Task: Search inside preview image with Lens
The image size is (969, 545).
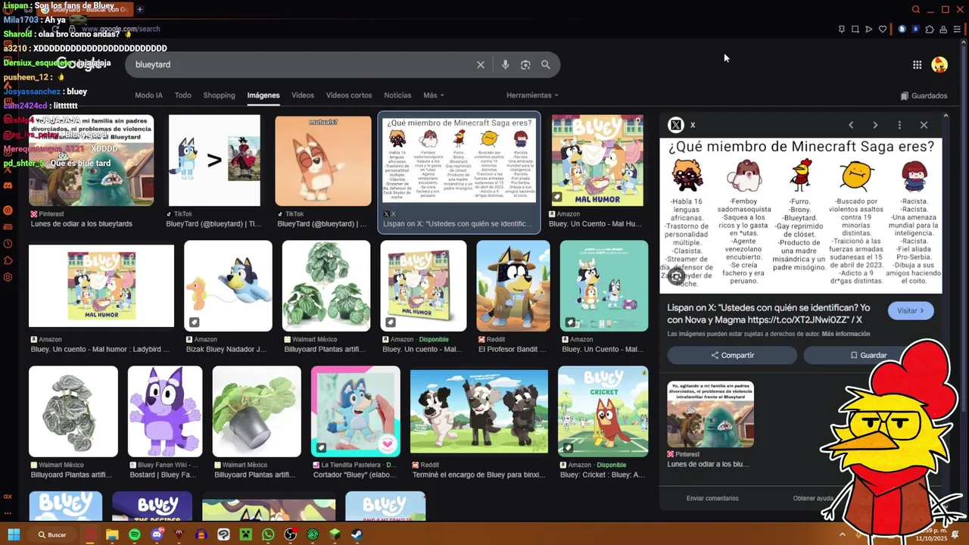Action: click(x=677, y=276)
